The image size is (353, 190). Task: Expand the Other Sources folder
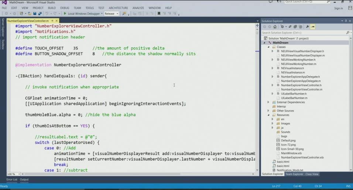[x=268, y=111]
